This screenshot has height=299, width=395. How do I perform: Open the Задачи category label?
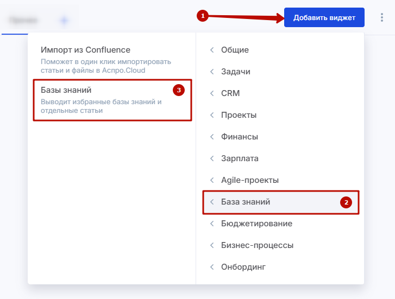click(x=236, y=72)
